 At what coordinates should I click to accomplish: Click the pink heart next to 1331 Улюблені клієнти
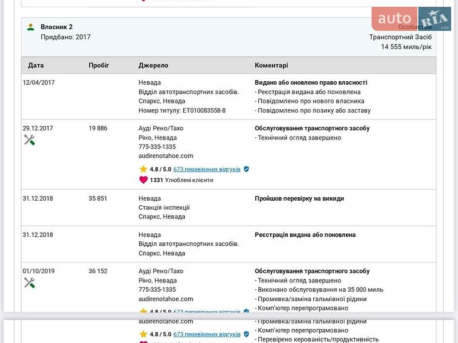click(x=143, y=180)
